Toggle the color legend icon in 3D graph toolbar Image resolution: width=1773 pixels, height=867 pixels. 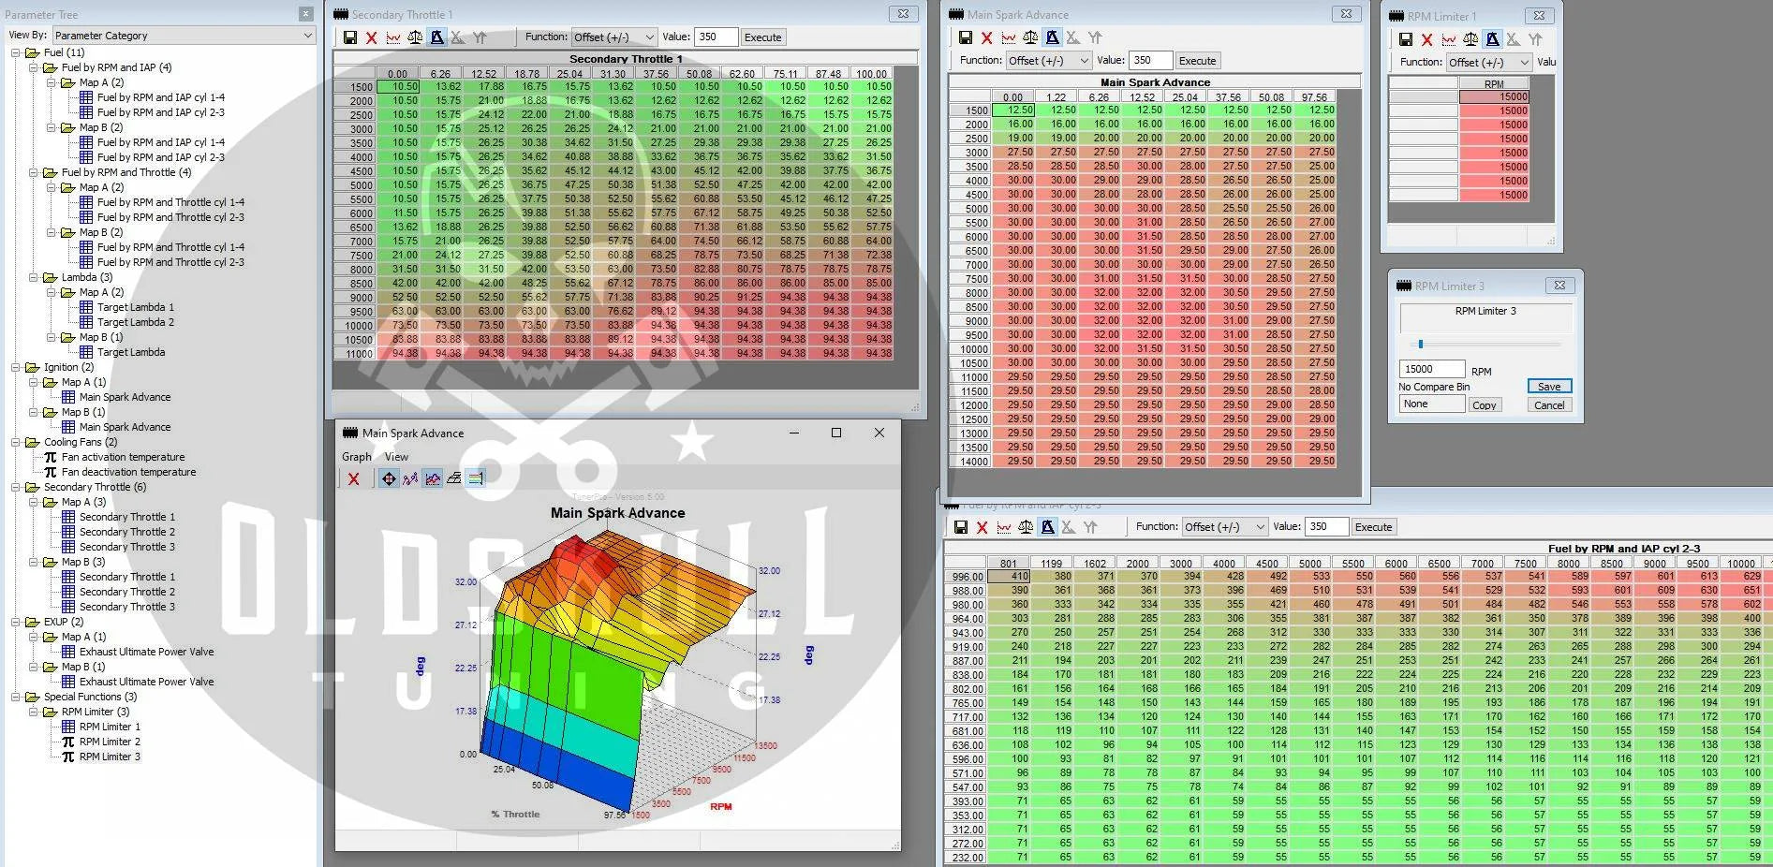[x=476, y=478]
